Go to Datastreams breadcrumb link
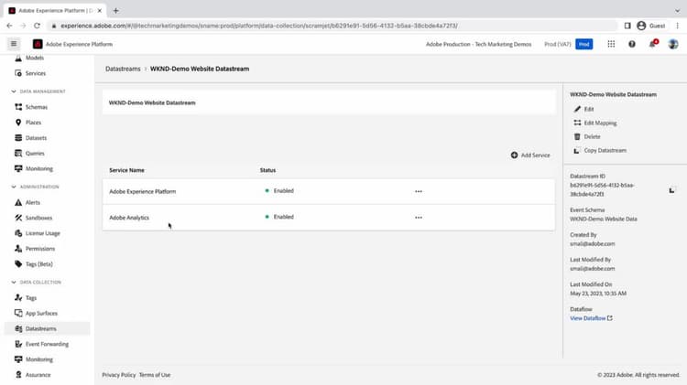The image size is (687, 385). 123,69
